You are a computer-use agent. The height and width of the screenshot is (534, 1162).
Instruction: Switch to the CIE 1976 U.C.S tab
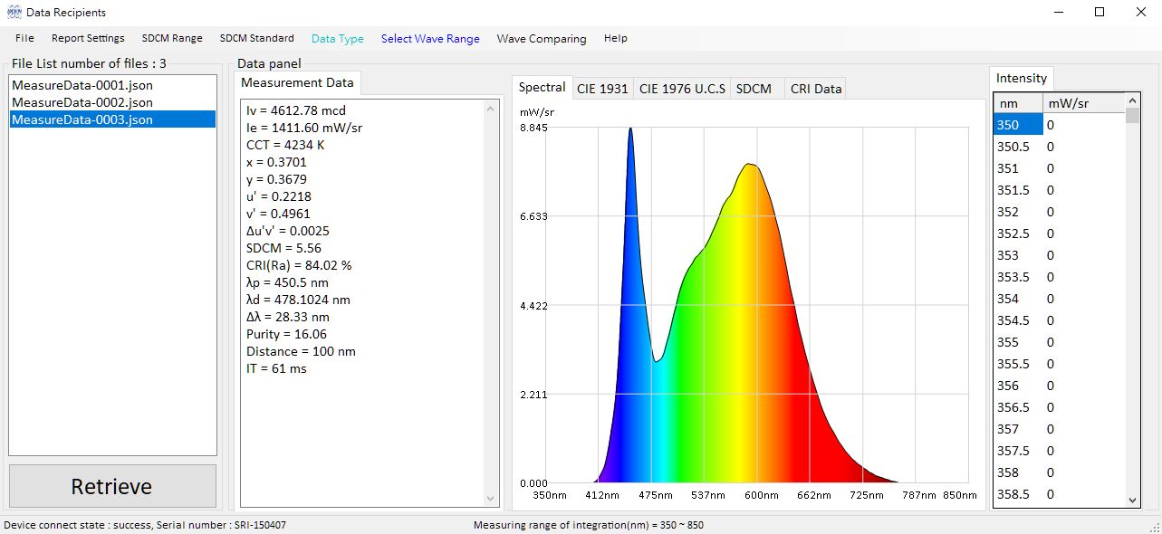pos(681,89)
